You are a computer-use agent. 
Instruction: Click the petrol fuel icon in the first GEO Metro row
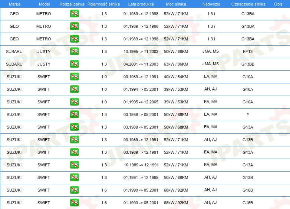point(74,14)
